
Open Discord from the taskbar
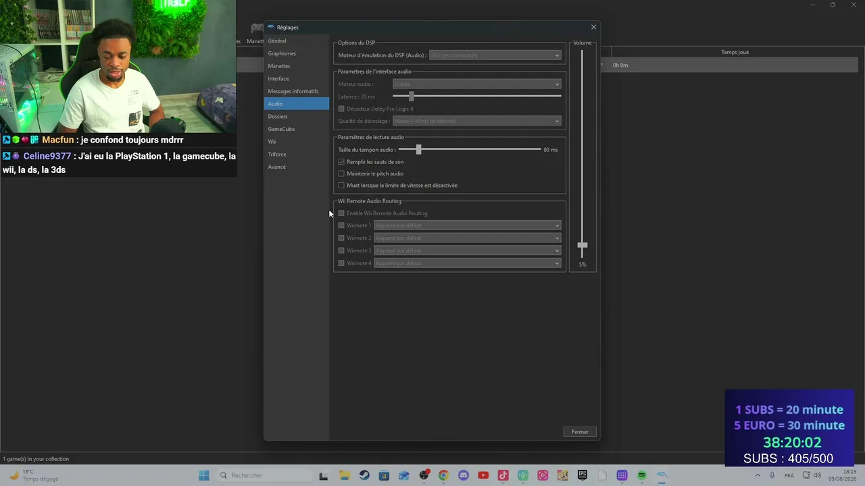pyautogui.click(x=463, y=475)
